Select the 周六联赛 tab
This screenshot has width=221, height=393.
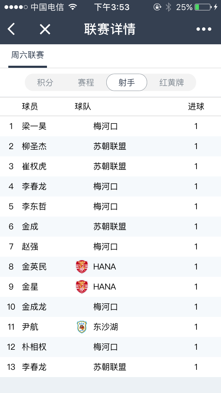(x=28, y=55)
